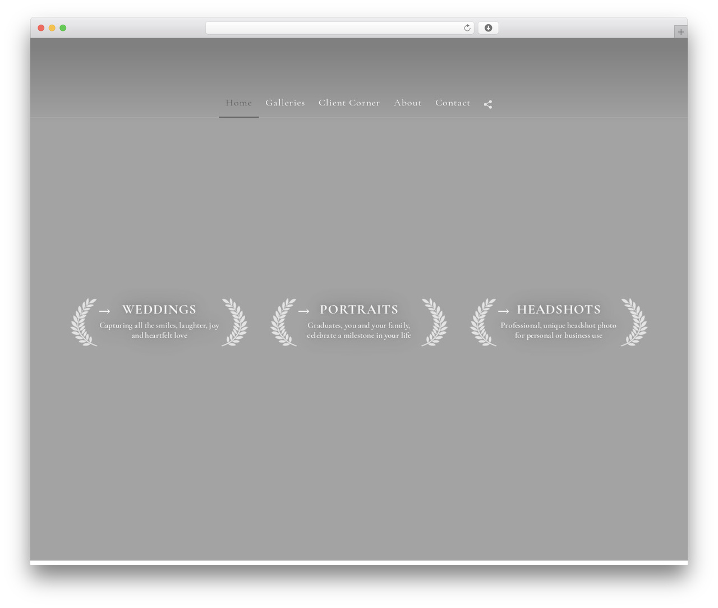Open the browser downloads button
Image resolution: width=718 pixels, height=608 pixels.
tap(488, 28)
